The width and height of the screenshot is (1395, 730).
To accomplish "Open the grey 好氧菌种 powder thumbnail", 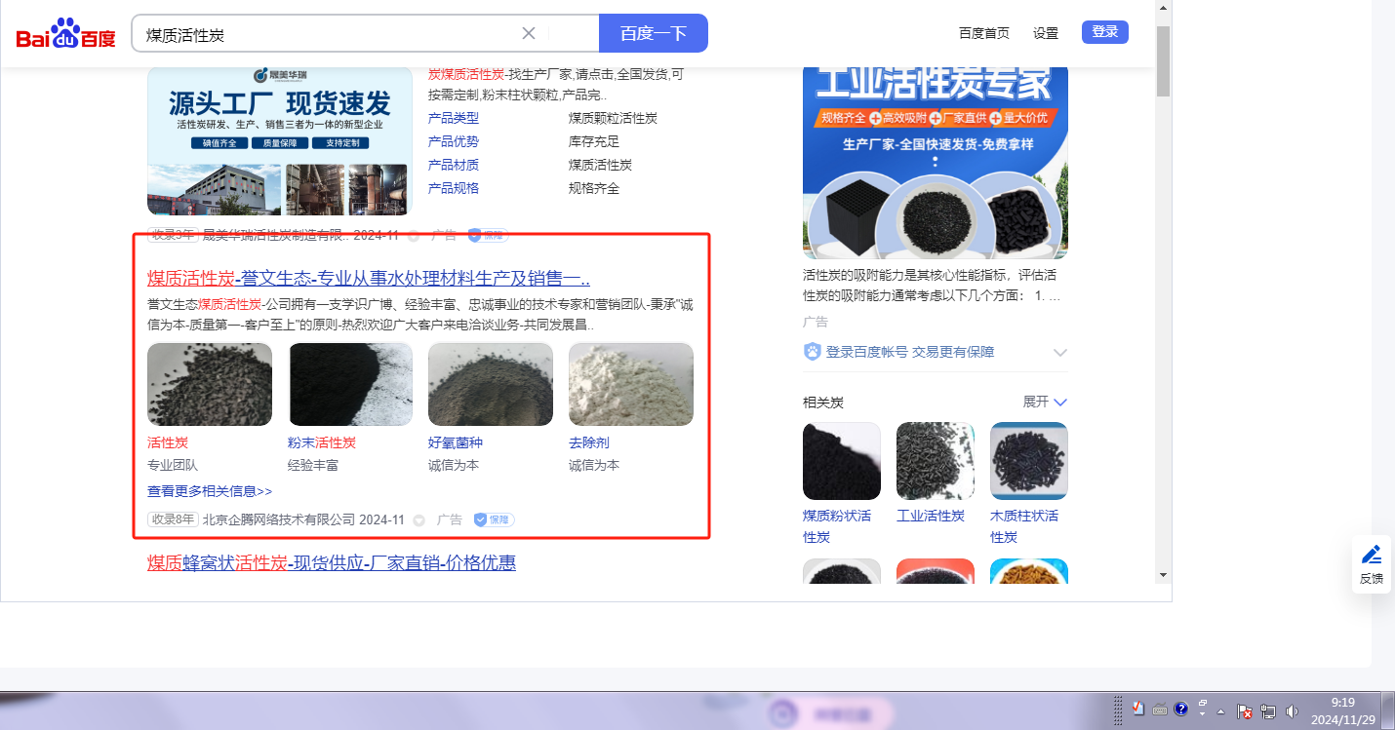I will 491,384.
